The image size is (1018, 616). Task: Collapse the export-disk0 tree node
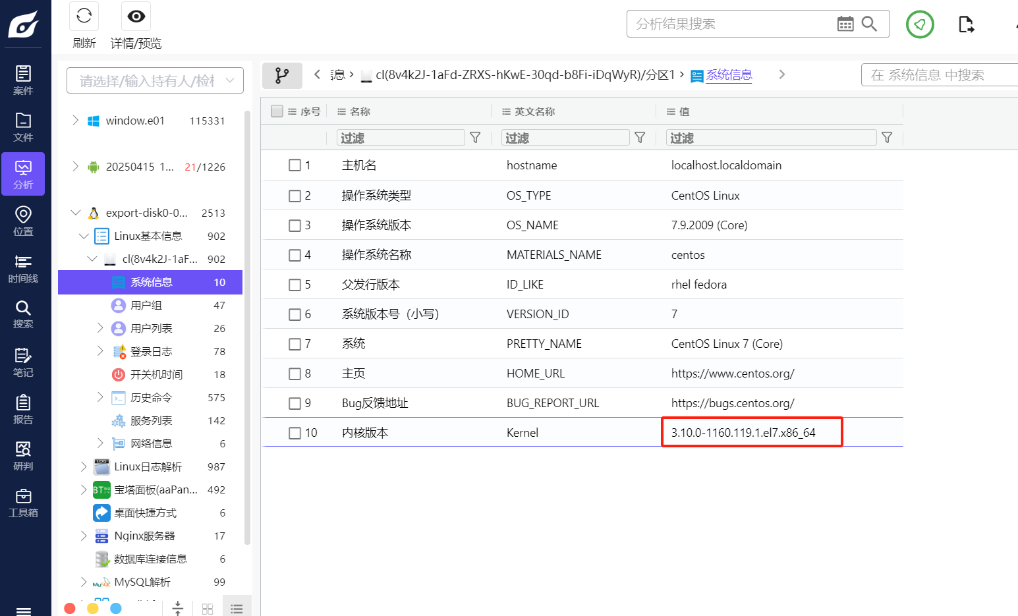[x=75, y=213]
